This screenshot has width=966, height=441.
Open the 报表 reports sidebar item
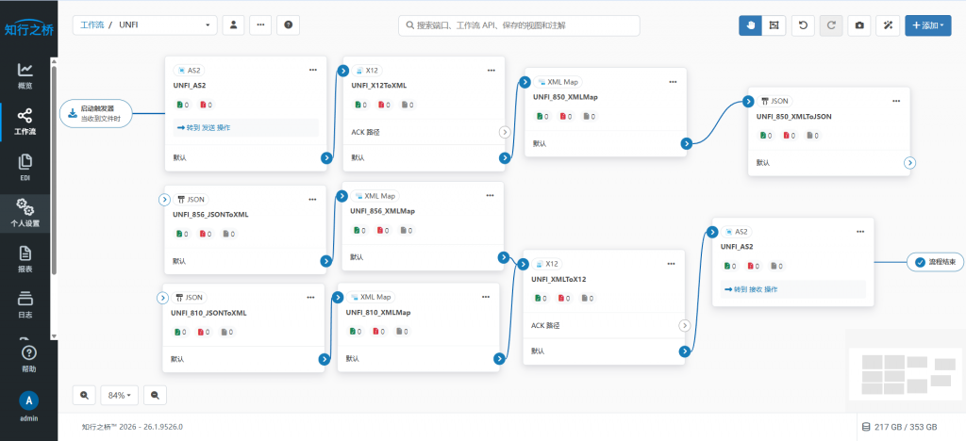tap(25, 259)
